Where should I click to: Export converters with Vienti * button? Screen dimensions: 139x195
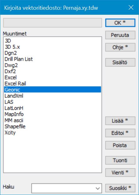120,172
